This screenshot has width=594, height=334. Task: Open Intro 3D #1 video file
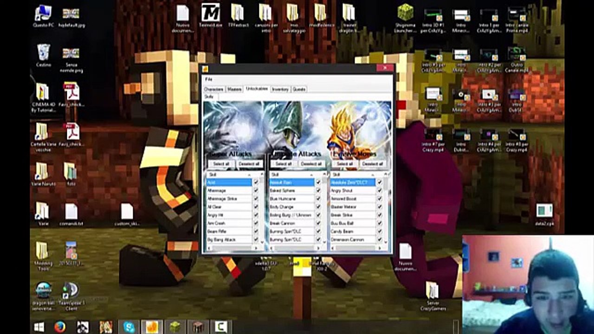434,20
